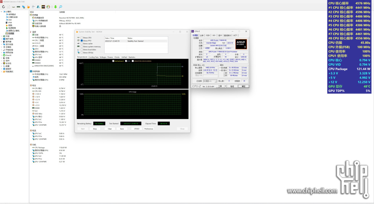
Task: Open Preferences in Stability Test
Action: [149, 129]
